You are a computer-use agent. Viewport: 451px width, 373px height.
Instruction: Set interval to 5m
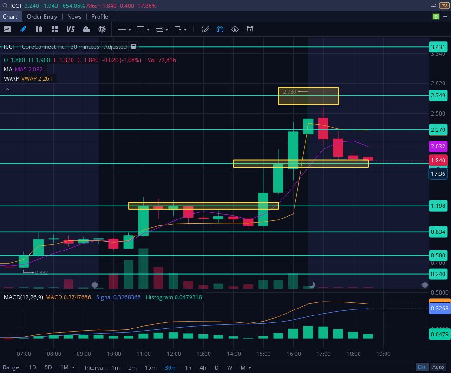tap(132, 367)
